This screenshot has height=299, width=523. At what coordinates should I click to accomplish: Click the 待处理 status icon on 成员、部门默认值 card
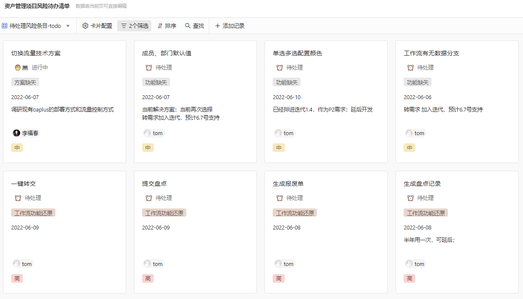tap(149, 67)
